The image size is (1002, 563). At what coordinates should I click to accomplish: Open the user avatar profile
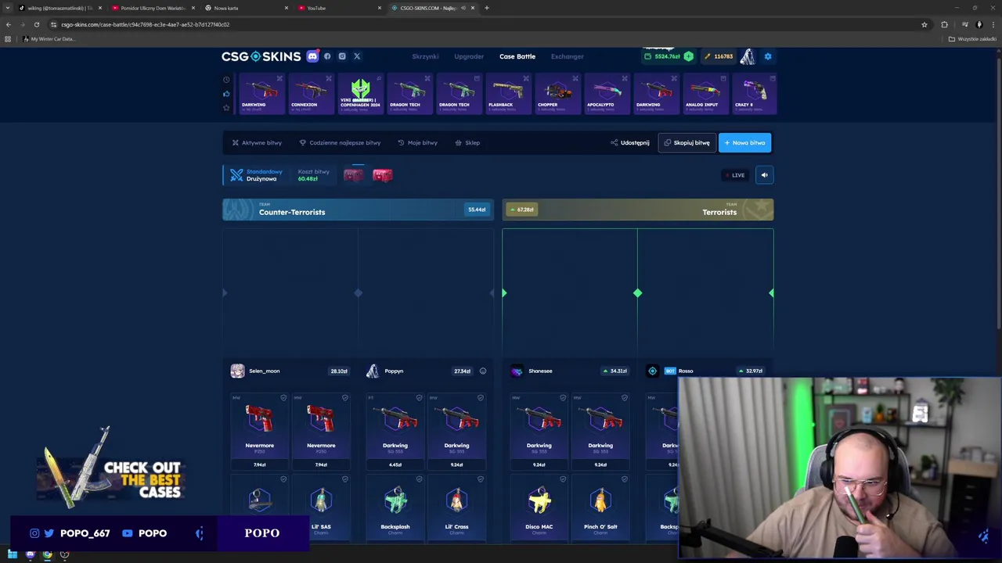point(748,56)
